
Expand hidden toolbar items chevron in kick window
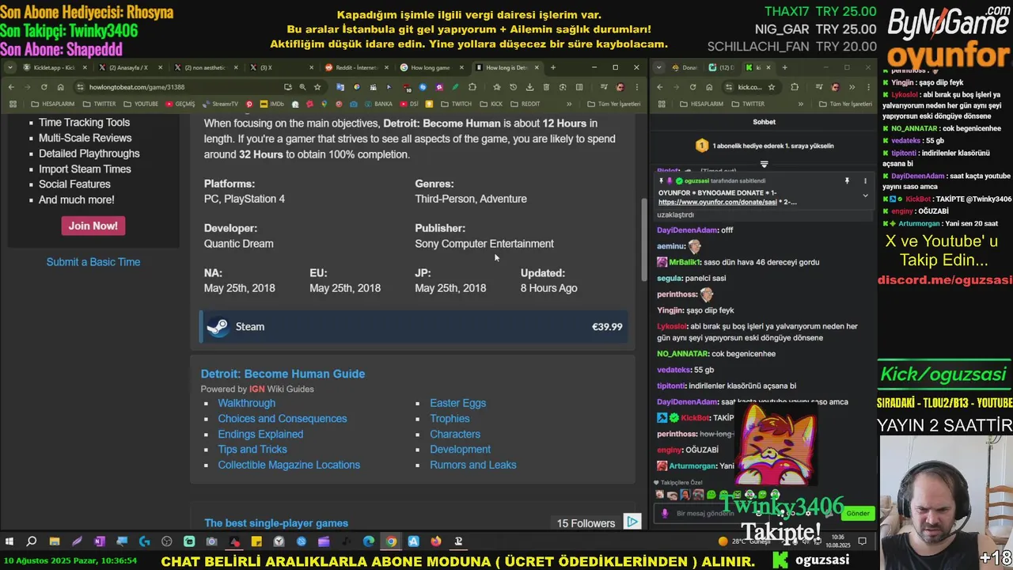pos(852,87)
